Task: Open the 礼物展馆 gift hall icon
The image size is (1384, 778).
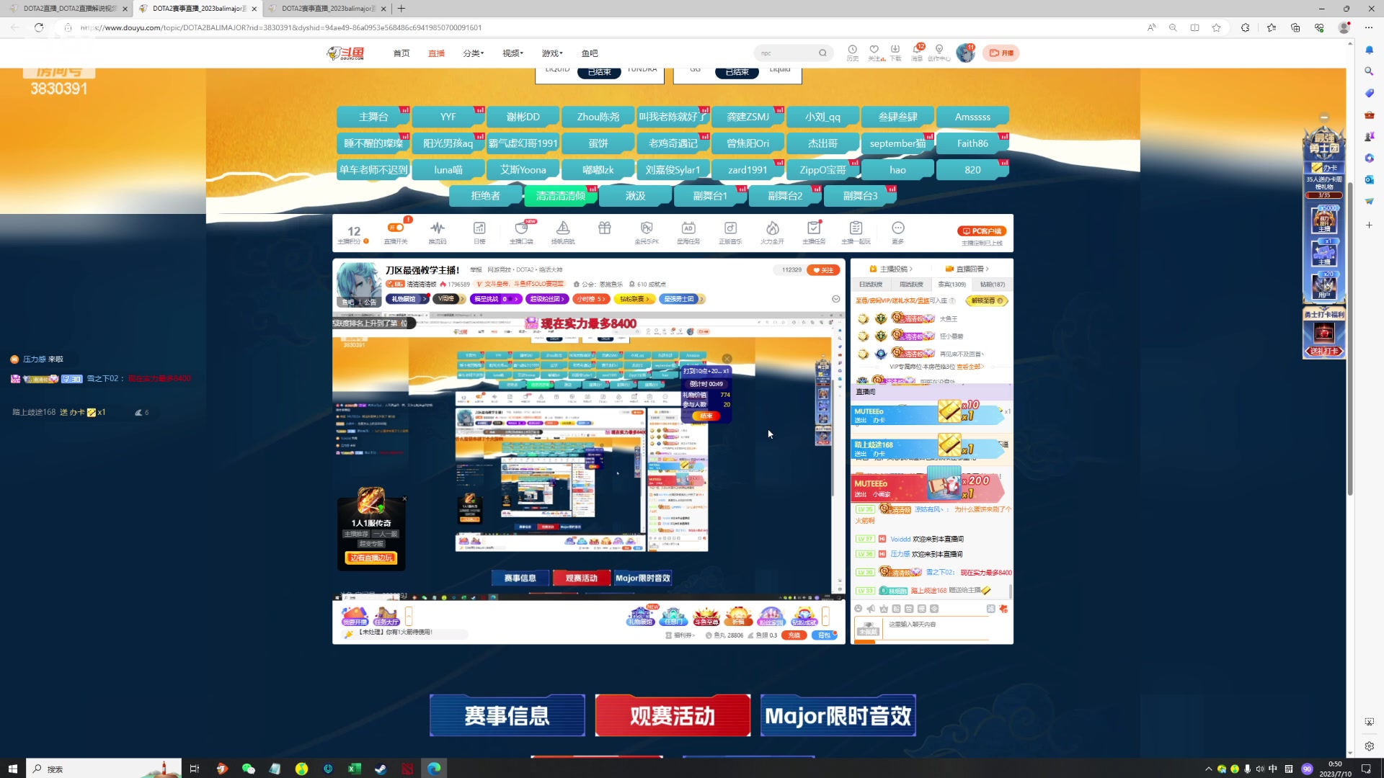Action: 640,617
